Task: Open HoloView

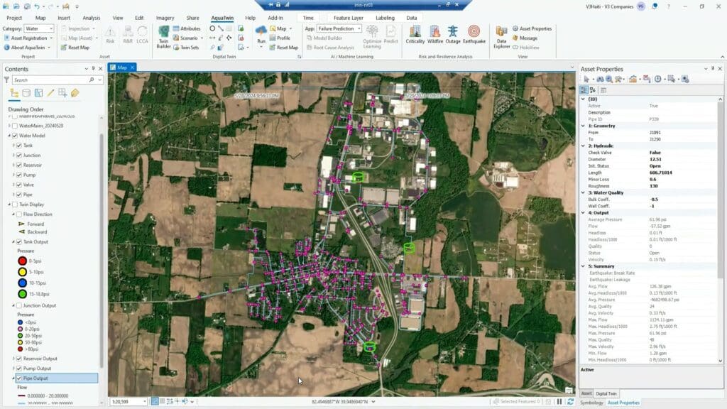Action: pyautogui.click(x=525, y=48)
